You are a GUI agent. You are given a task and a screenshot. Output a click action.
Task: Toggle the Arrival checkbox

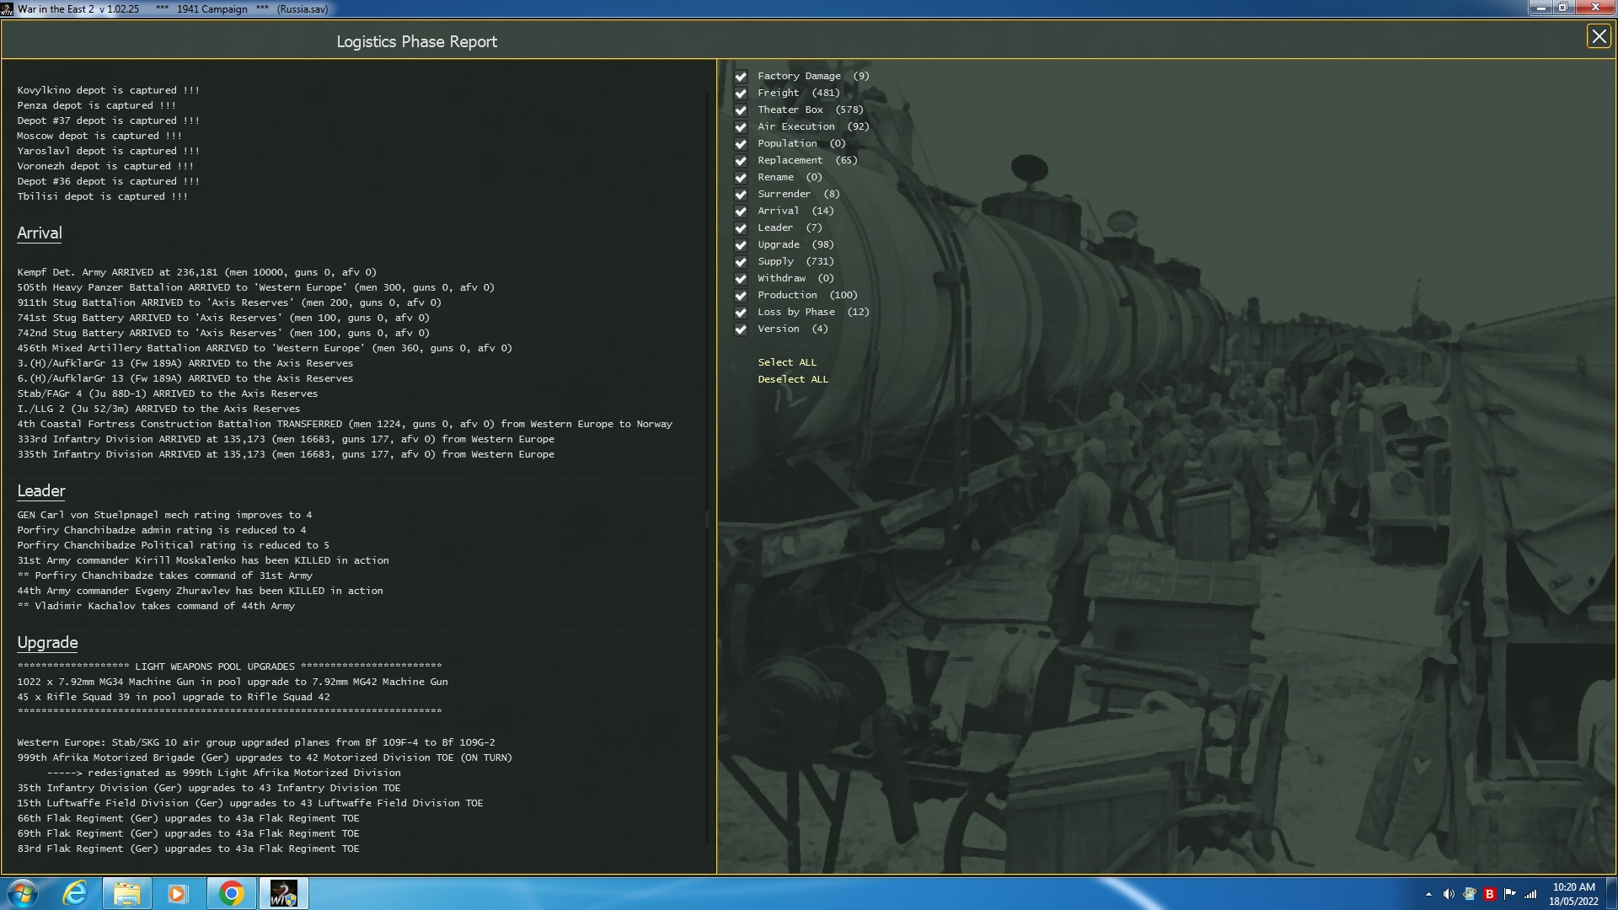tap(741, 211)
